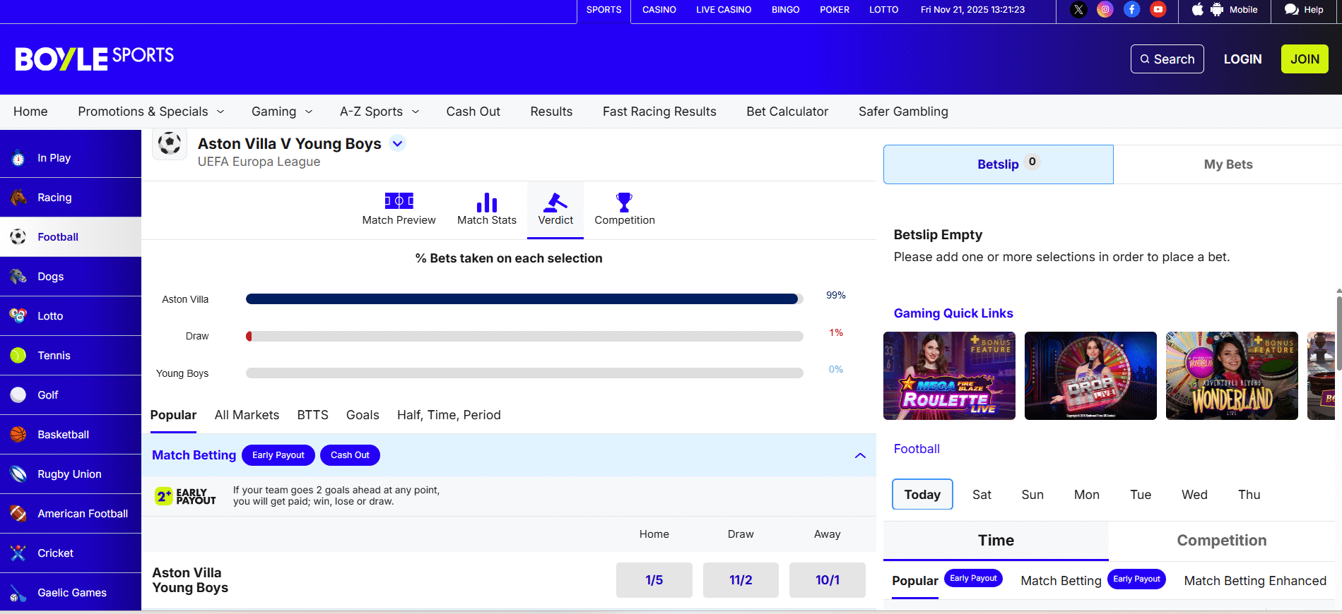Select Sun in football day filter
Image resolution: width=1342 pixels, height=614 pixels.
pyautogui.click(x=1032, y=495)
